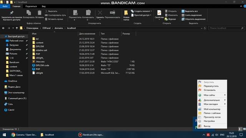Sort by Дата изменения column
246x138 pixels.
pyautogui.click(x=87, y=34)
